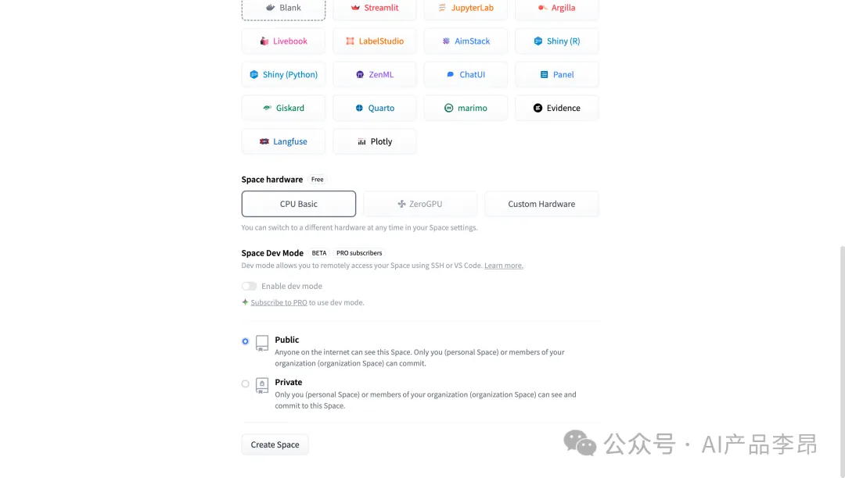845x478 pixels.
Task: Choose the JupyterLab template icon
Action: 442,8
